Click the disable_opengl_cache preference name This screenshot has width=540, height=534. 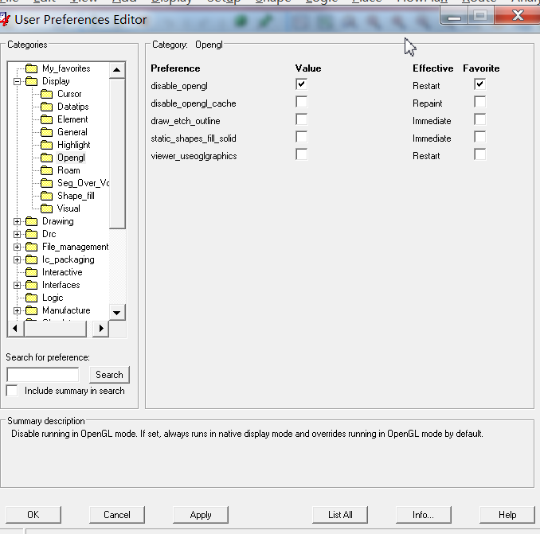[x=194, y=103]
